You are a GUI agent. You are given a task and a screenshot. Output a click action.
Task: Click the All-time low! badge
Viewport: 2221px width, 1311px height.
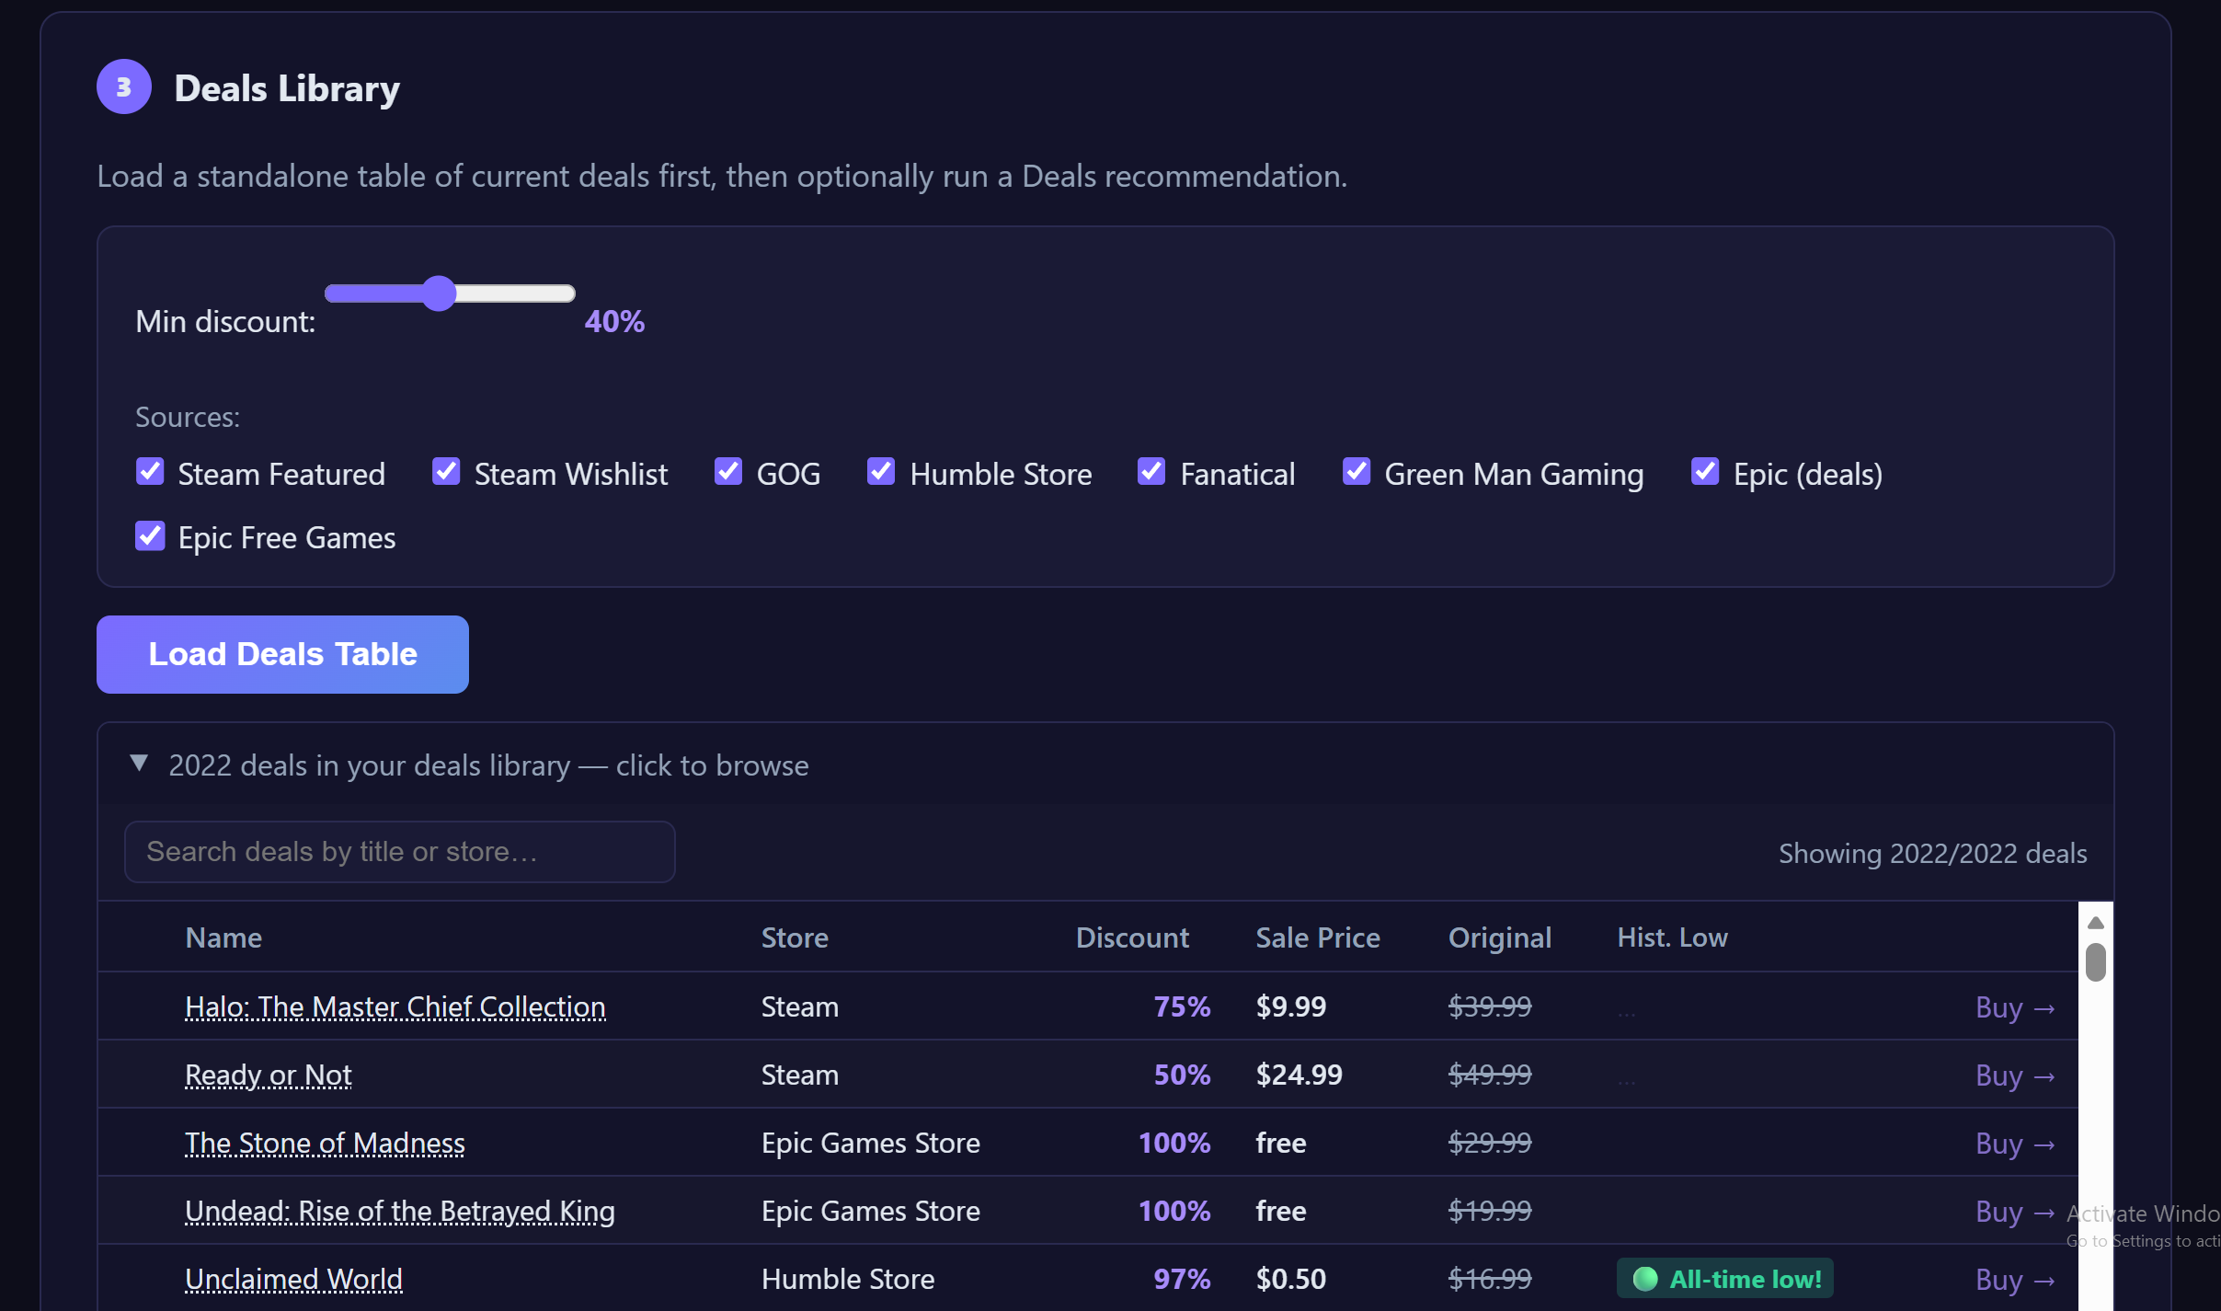1725,1279
